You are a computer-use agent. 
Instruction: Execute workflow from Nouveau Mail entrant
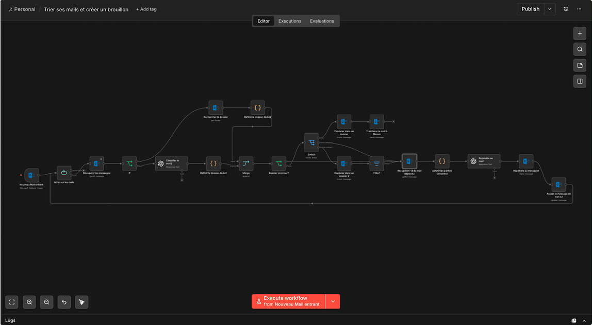288,301
